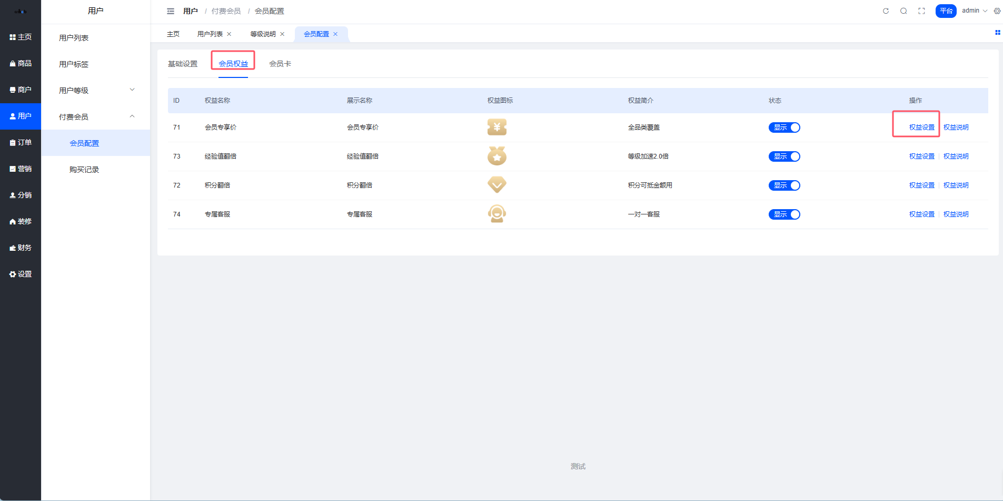Click the grid icon at tab bar right
The height and width of the screenshot is (501, 1003).
pos(997,33)
